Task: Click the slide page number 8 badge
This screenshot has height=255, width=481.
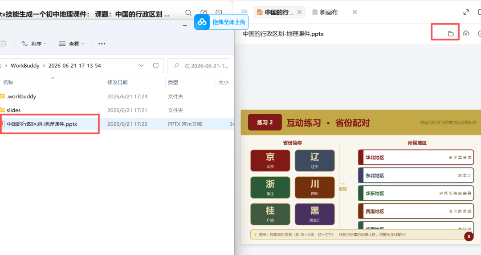Action: click(x=469, y=236)
